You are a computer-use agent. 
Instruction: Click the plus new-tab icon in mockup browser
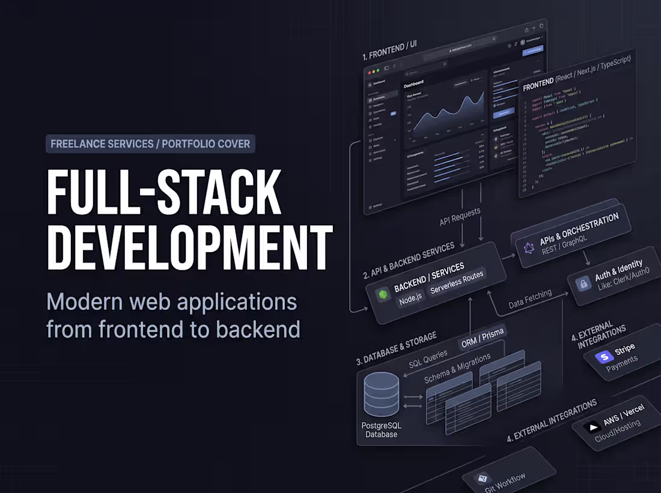pyautogui.click(x=534, y=28)
